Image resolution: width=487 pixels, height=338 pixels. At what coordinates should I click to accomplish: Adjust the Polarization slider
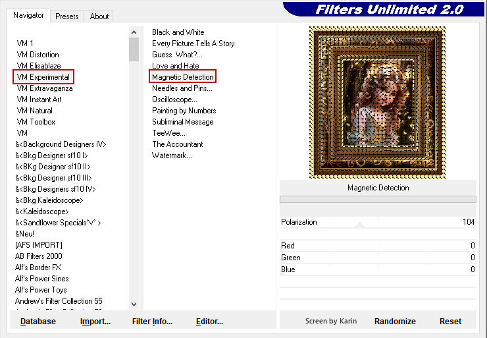click(x=377, y=223)
